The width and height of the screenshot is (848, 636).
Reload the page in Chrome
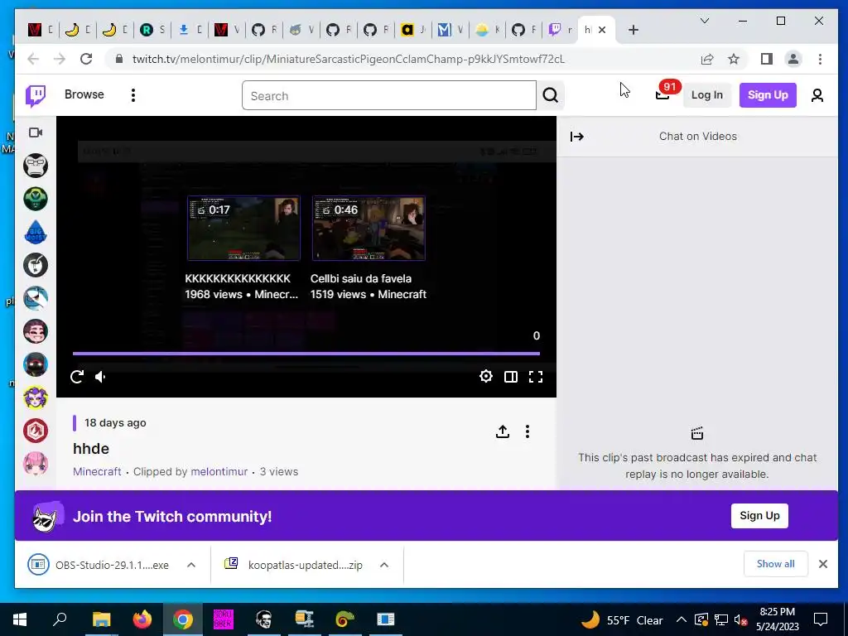(x=86, y=59)
